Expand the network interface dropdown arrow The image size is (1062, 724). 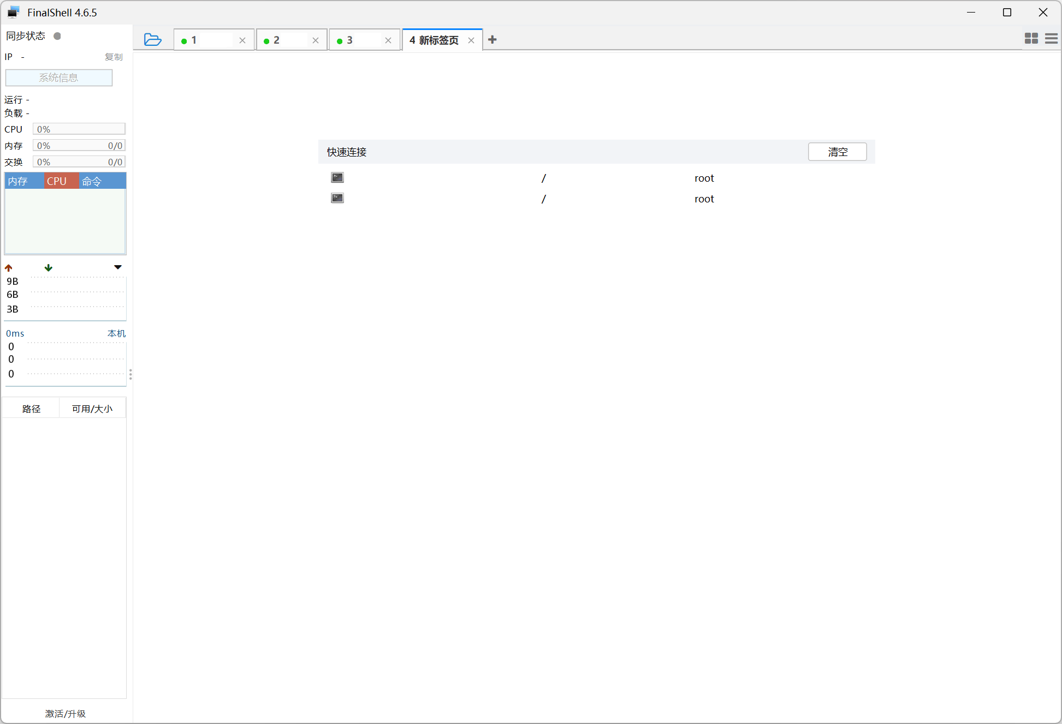click(117, 267)
